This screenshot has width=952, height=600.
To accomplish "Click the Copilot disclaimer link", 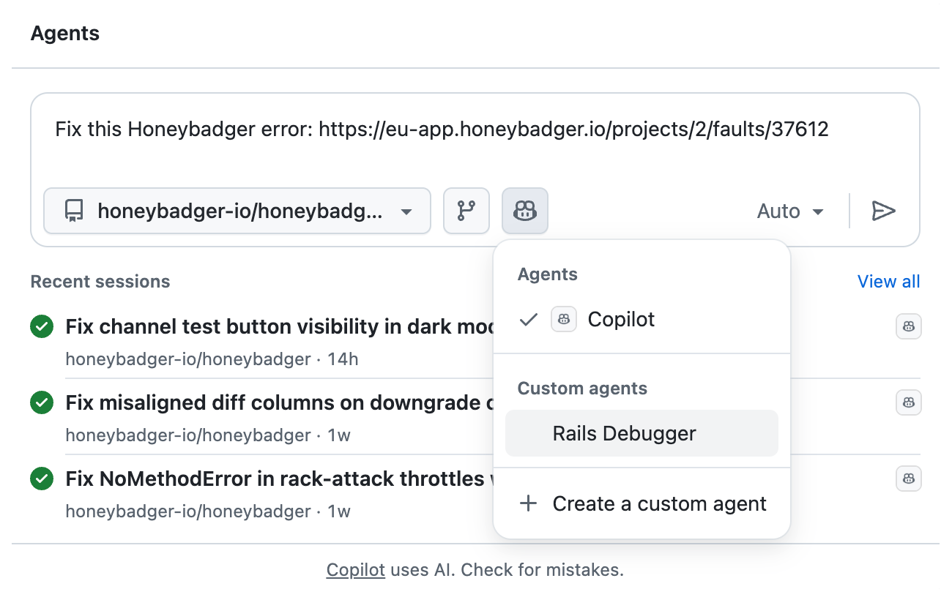I will coord(355,569).
